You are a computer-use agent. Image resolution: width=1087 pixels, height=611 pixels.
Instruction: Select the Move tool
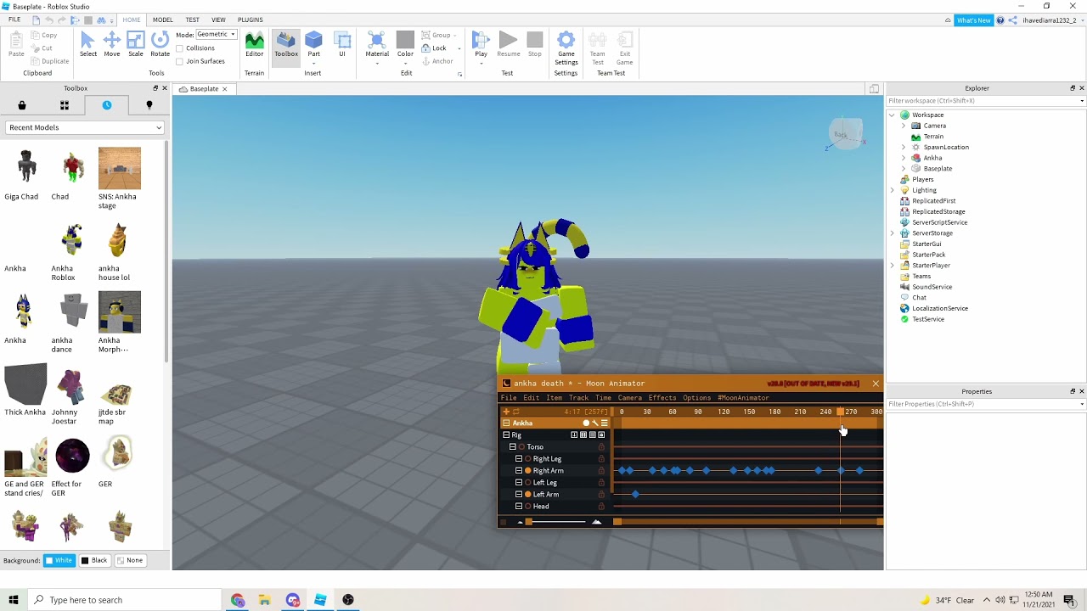pos(111,44)
